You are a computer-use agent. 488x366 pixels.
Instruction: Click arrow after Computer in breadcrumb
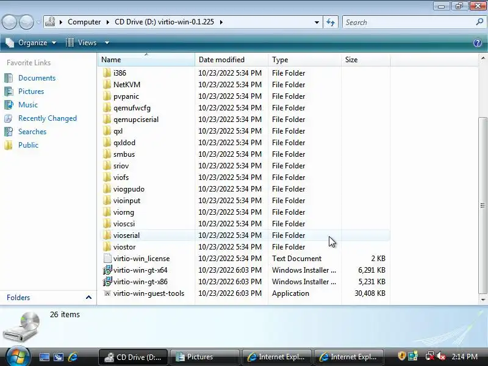tap(108, 22)
